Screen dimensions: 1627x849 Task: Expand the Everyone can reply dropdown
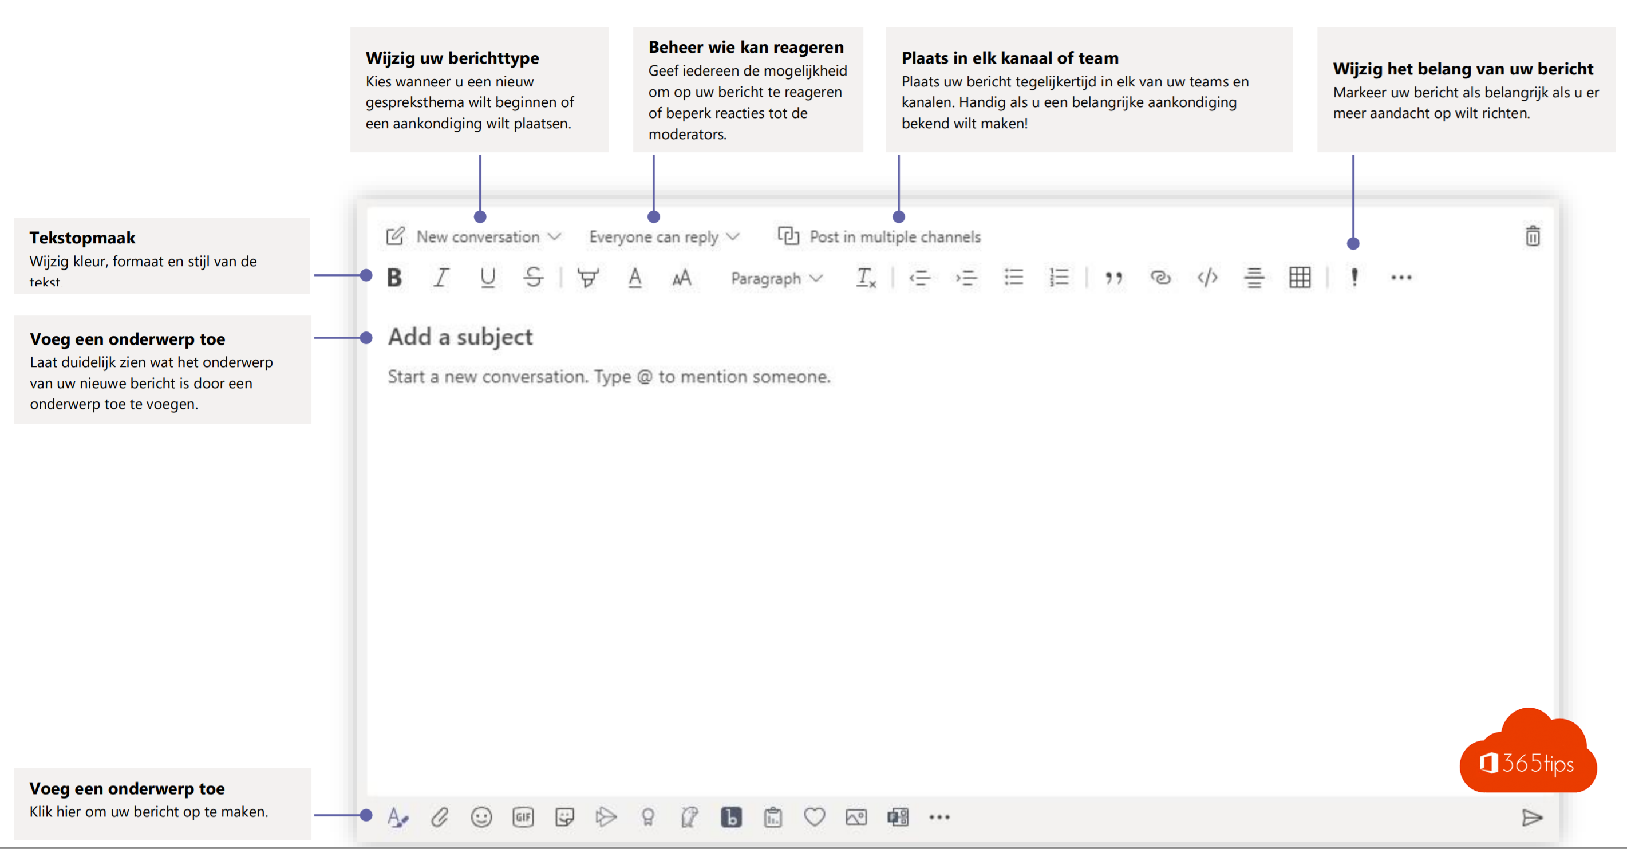coord(663,237)
